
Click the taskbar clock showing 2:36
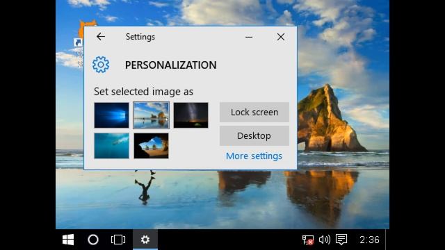pos(369,240)
